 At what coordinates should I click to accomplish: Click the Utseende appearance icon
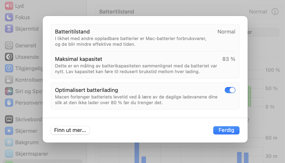click(9, 57)
